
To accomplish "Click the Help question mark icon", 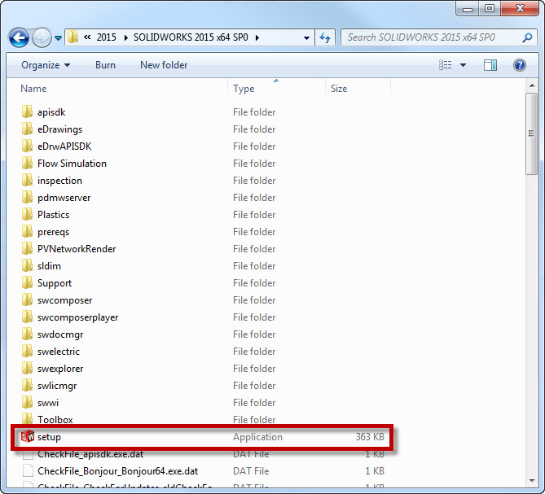I will click(520, 65).
